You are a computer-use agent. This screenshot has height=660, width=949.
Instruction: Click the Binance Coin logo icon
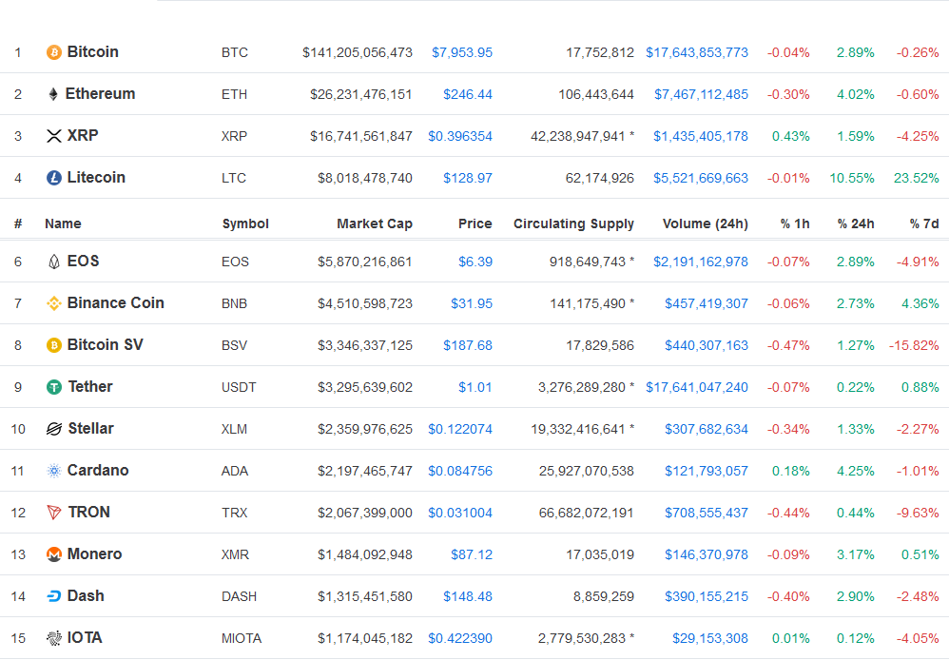pyautogui.click(x=54, y=302)
